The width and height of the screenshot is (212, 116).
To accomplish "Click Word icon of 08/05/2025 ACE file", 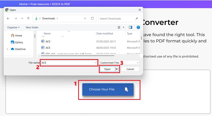I will coord(43,48).
